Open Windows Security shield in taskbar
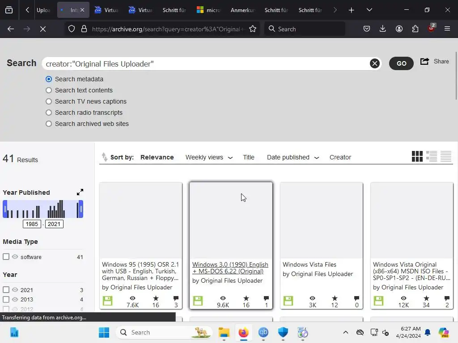458x343 pixels. point(283,332)
